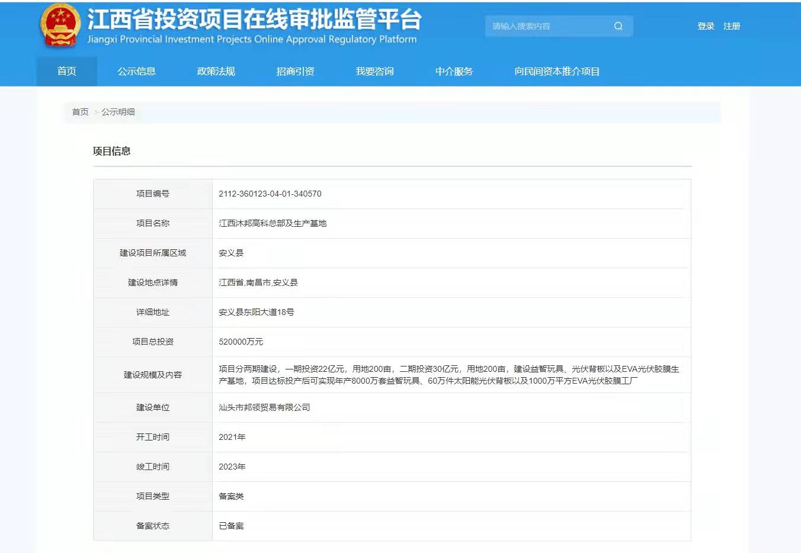The image size is (801, 553).
Task: Click the project name 江西沐邦高科总部及生产基地
Action: (x=273, y=223)
